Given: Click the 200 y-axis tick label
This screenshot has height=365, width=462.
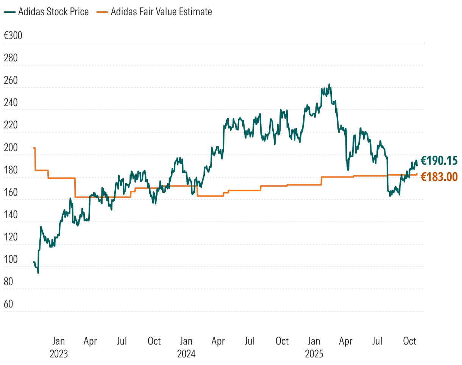Looking at the screenshot, I should (x=11, y=148).
